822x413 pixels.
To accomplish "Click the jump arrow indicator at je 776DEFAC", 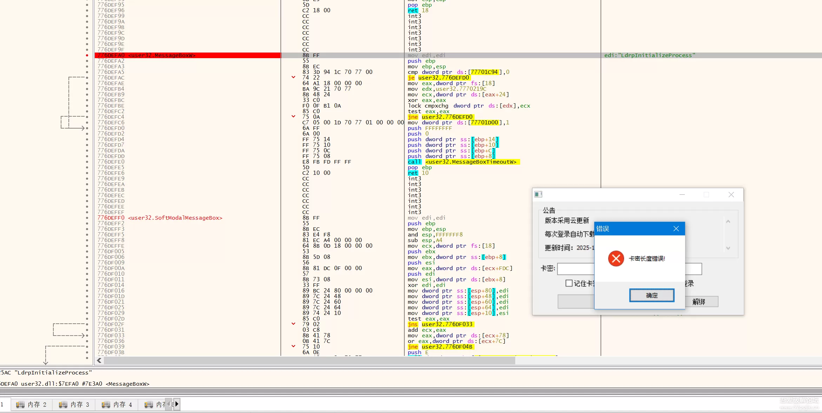I will click(x=293, y=77).
